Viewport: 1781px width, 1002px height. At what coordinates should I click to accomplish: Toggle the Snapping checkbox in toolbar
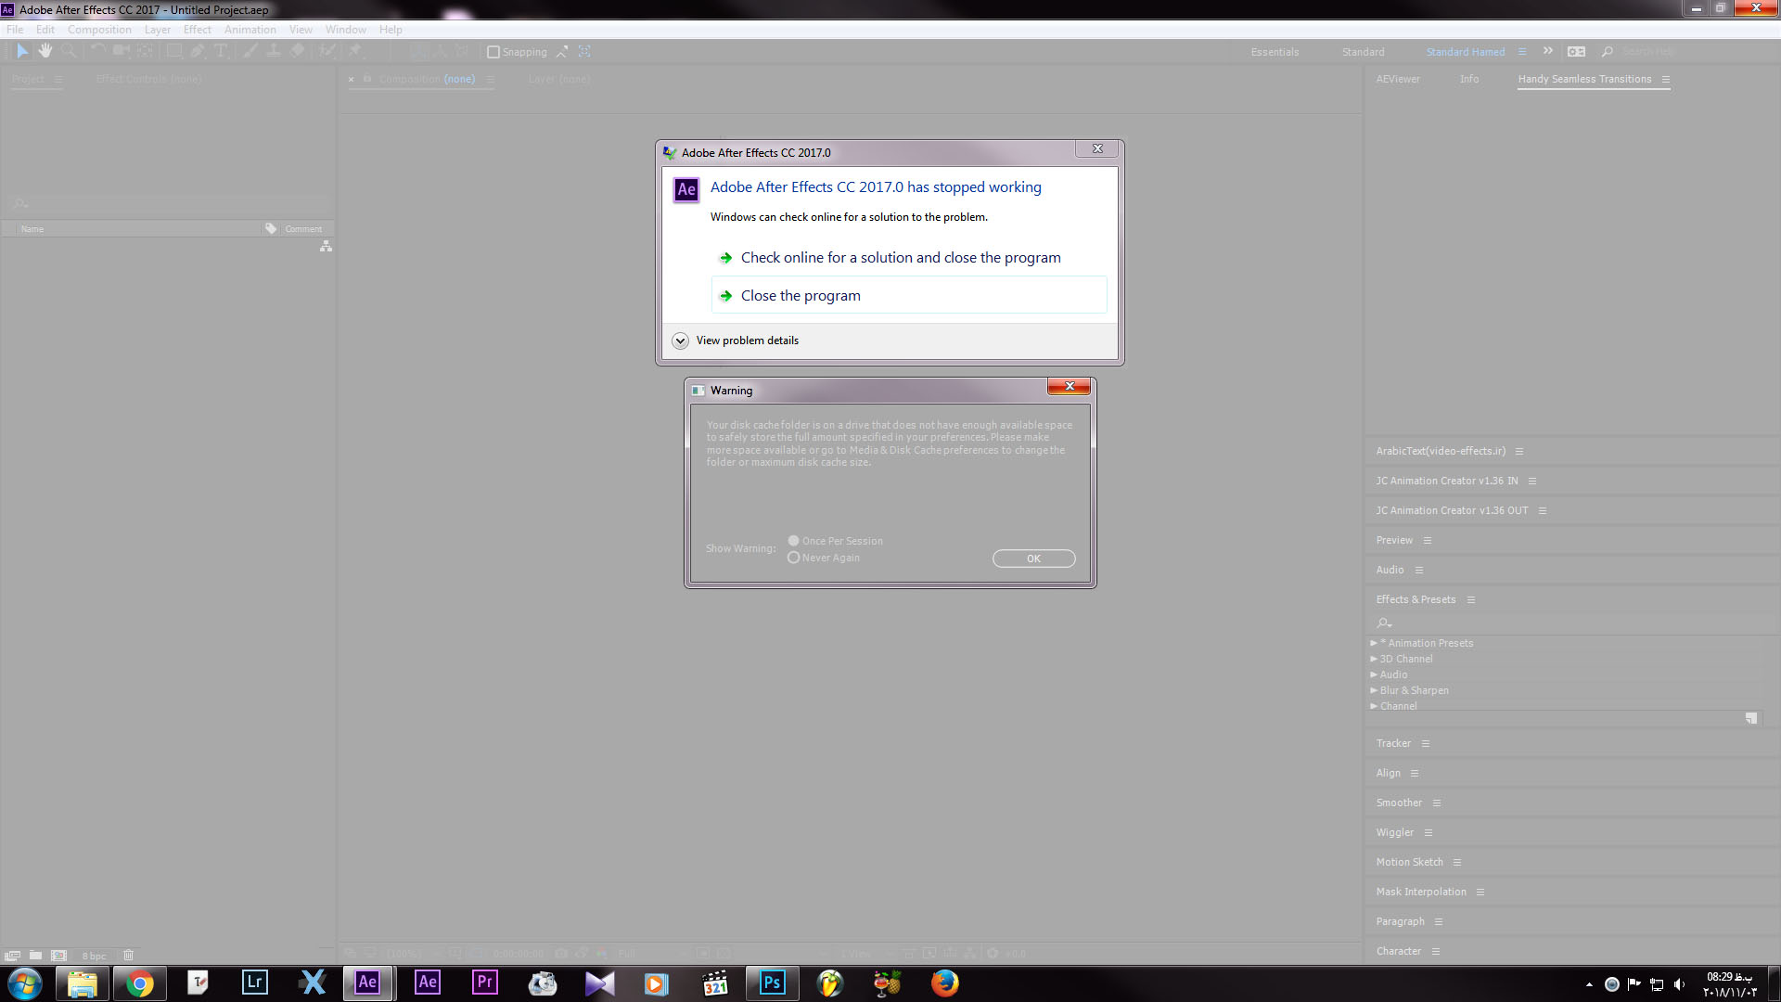494,51
